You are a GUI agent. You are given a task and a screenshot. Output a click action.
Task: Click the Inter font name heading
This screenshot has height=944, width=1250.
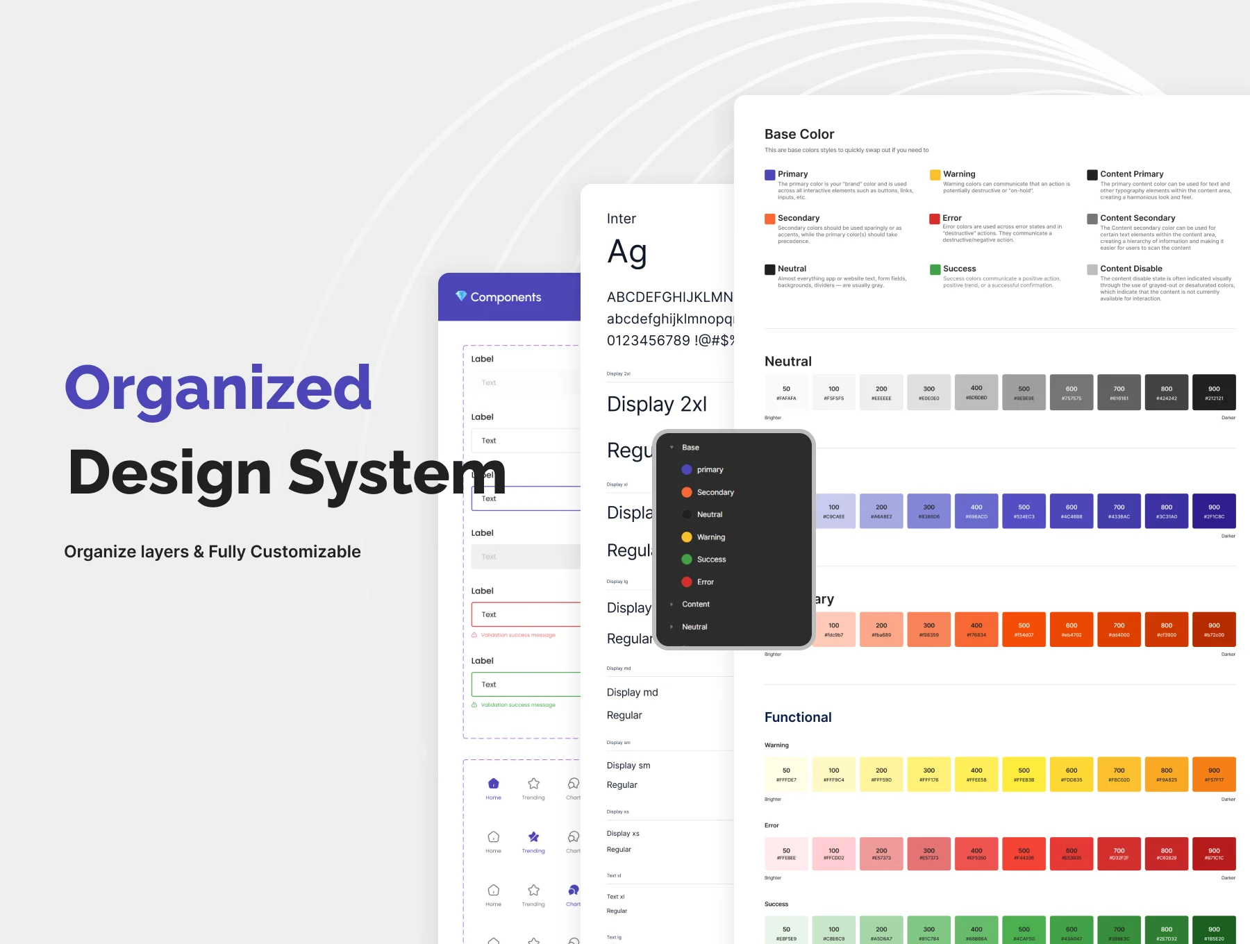click(x=621, y=219)
